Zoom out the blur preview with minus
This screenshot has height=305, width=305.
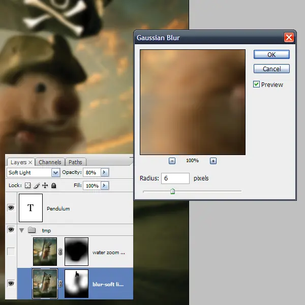(x=172, y=161)
